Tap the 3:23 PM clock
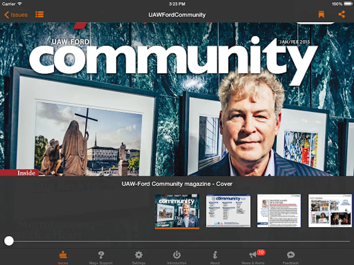The image size is (354, 265). 177,4
